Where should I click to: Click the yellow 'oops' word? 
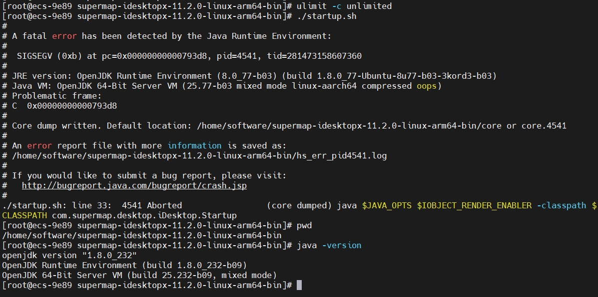coord(426,86)
